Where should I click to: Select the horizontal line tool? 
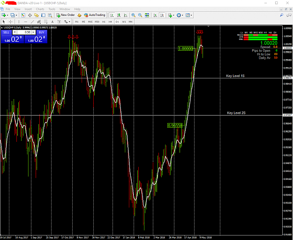coord(26,22)
